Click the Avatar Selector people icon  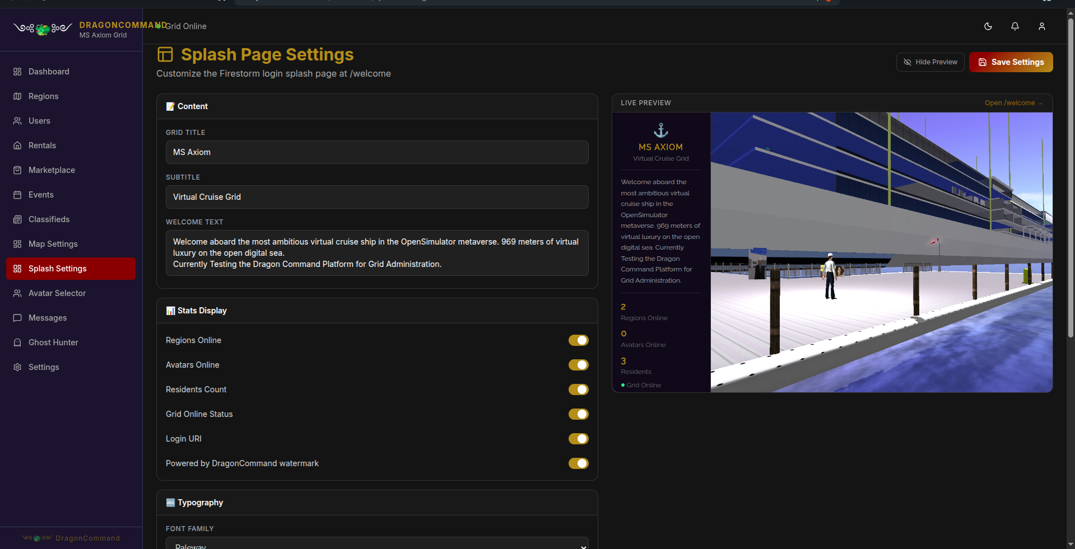point(17,293)
